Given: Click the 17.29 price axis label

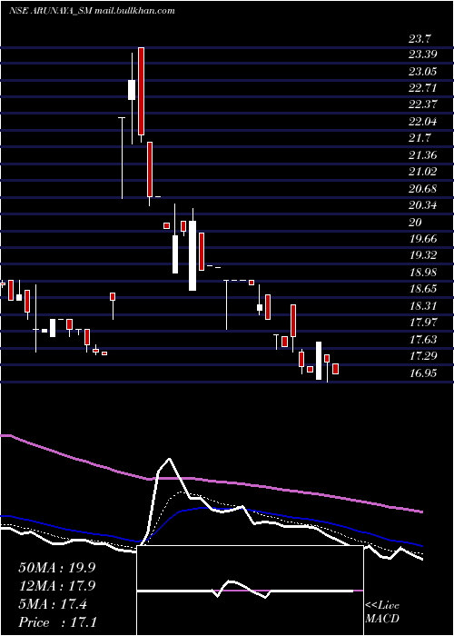Looking at the screenshot, I should click(423, 356).
